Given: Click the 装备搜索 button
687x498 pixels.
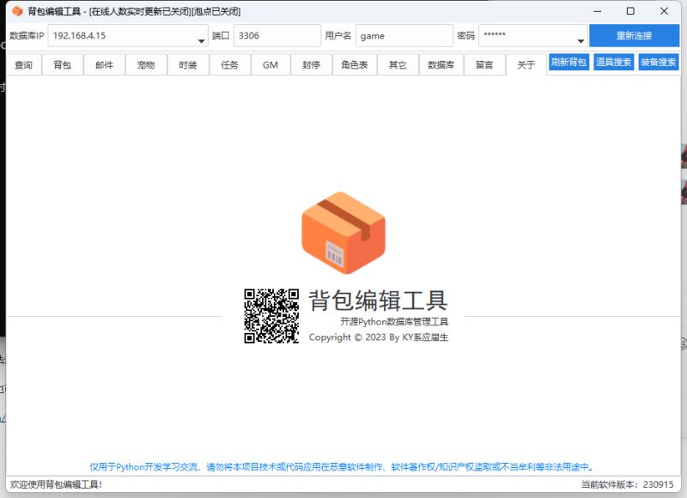Looking at the screenshot, I should (x=660, y=63).
